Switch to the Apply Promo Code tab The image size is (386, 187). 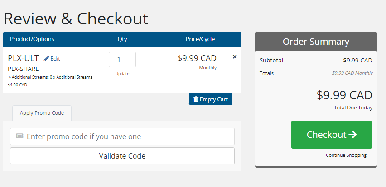point(42,113)
